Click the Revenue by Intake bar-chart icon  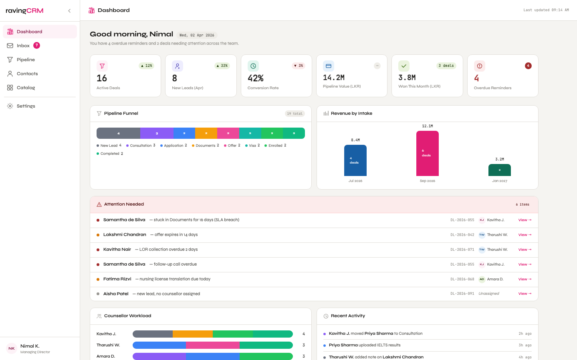325,113
